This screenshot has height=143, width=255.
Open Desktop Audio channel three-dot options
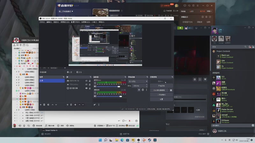click(95, 93)
